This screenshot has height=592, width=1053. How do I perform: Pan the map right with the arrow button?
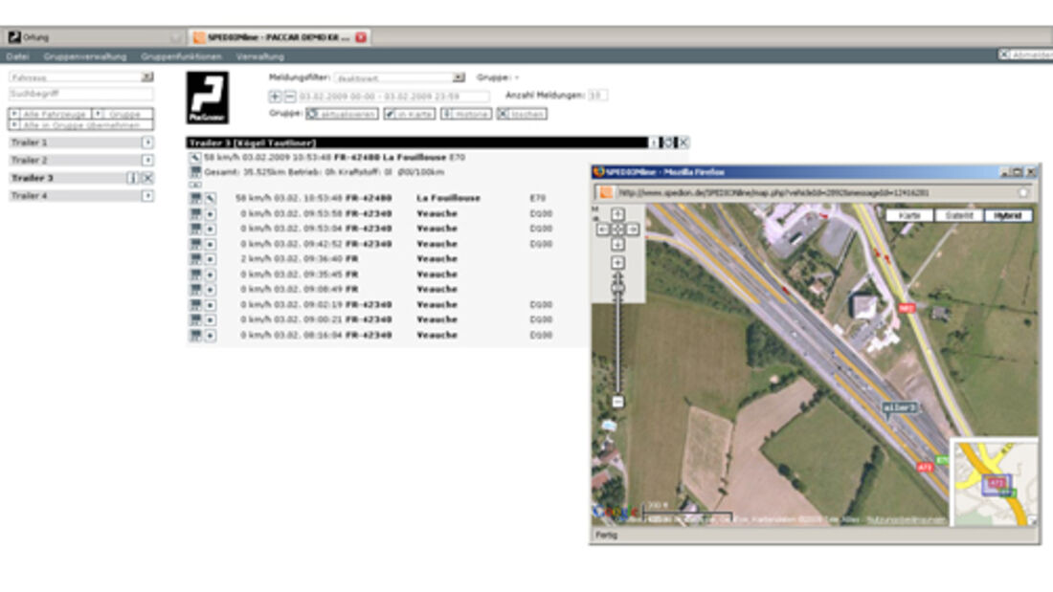click(x=633, y=230)
